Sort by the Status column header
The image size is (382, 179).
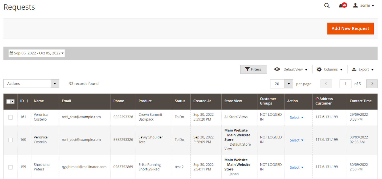(180, 101)
